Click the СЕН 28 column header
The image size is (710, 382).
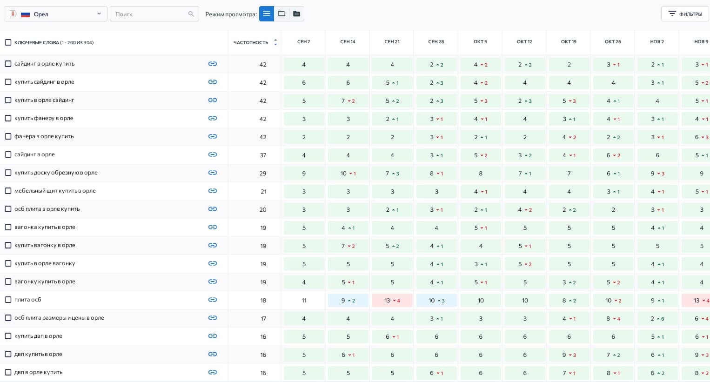click(436, 42)
